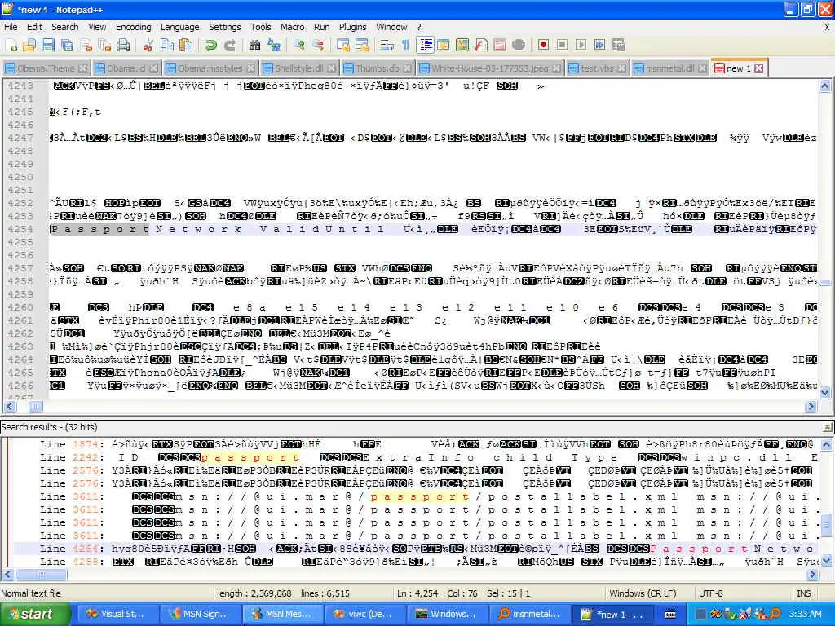Open the Language menu

pyautogui.click(x=179, y=27)
